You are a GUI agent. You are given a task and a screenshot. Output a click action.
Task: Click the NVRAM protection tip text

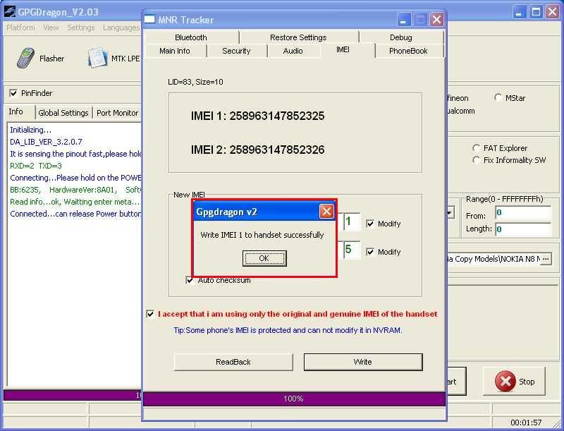point(288,330)
